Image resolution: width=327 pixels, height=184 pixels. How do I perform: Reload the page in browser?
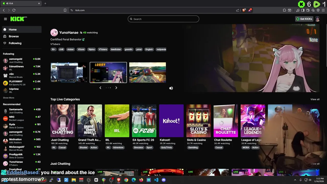tap(14, 10)
